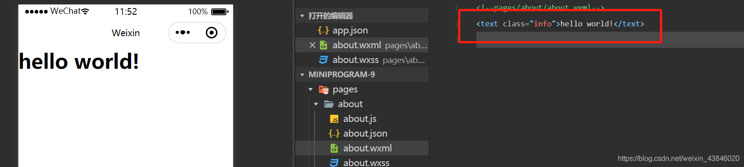Click the 11:52 time in simulator

(x=126, y=12)
